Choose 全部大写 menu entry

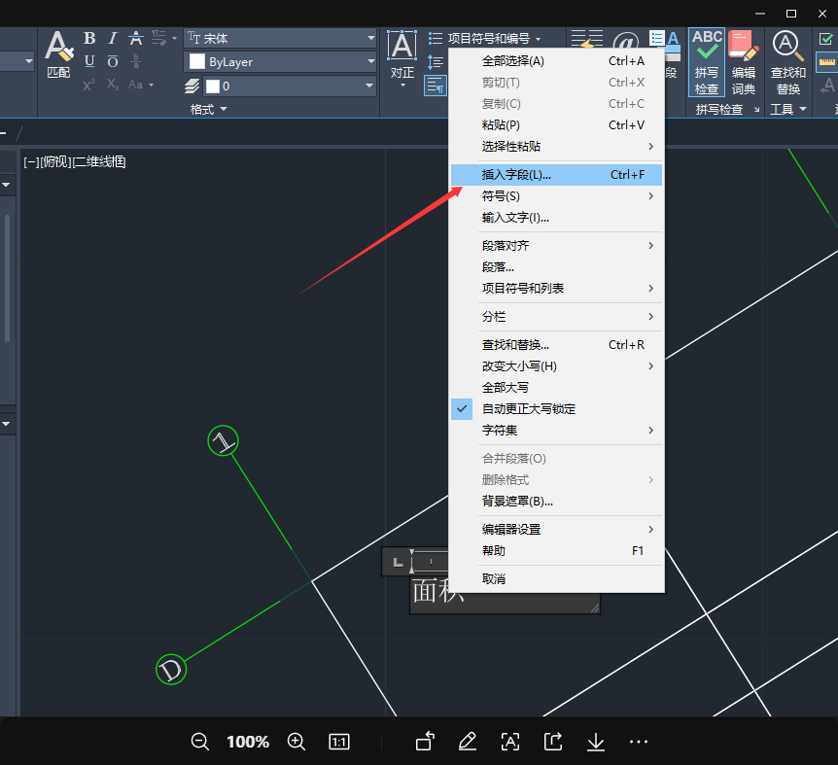click(x=556, y=388)
